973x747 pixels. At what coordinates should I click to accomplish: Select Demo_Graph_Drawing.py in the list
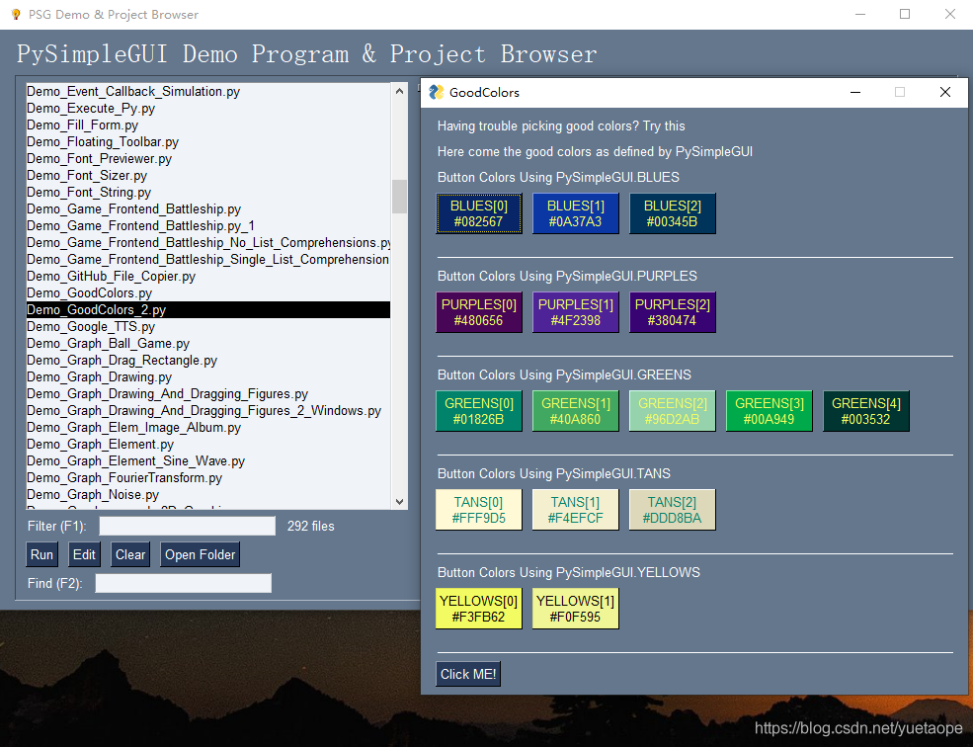(207, 376)
